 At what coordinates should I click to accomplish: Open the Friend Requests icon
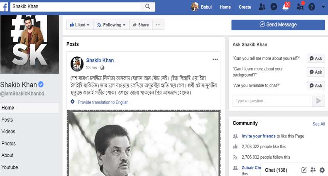(262, 7)
